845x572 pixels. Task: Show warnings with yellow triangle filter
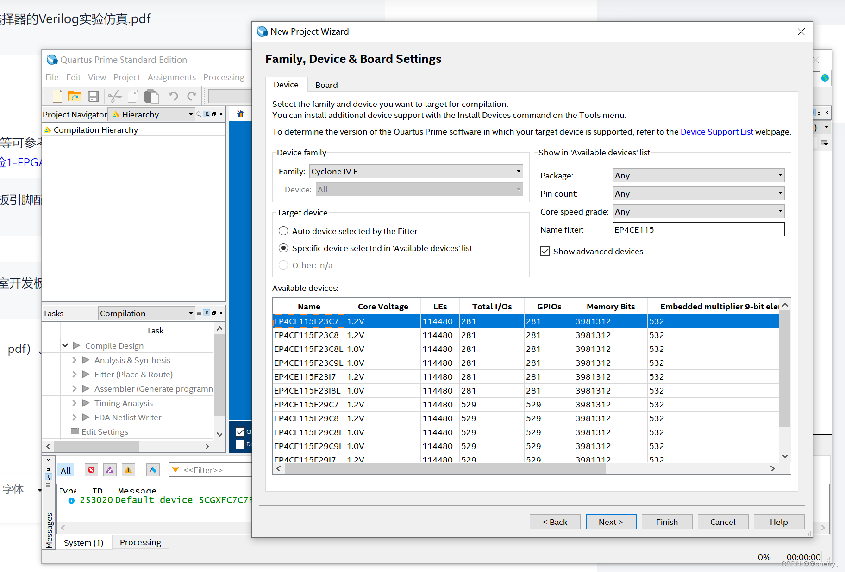click(x=128, y=470)
